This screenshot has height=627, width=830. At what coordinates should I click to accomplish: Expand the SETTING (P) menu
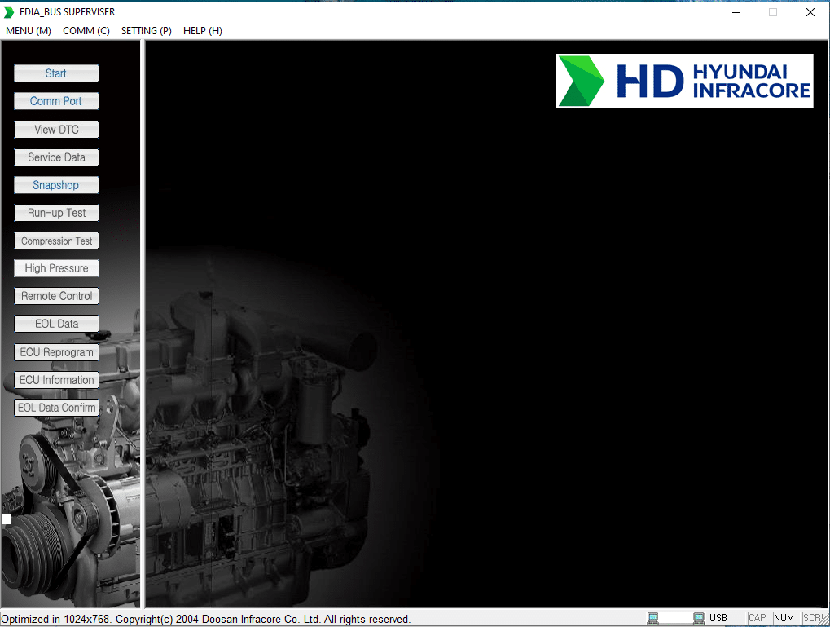click(147, 31)
